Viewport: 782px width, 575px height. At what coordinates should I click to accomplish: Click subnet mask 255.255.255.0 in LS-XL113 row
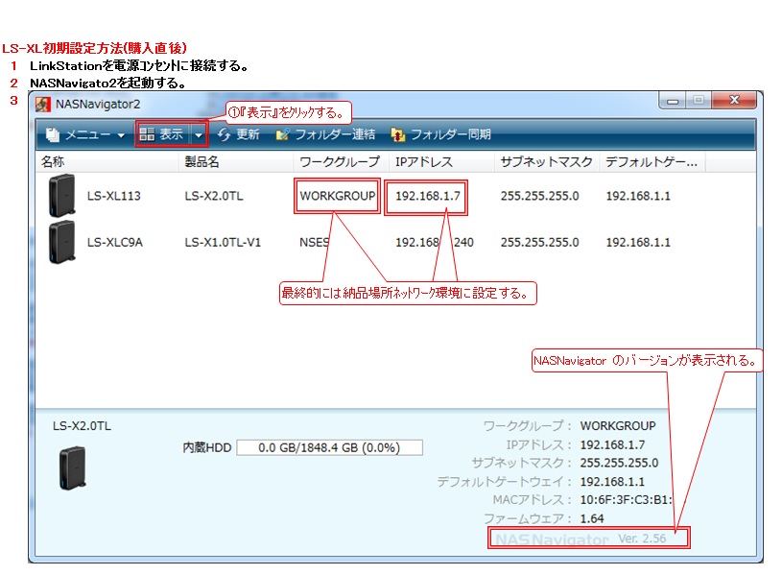click(x=539, y=196)
